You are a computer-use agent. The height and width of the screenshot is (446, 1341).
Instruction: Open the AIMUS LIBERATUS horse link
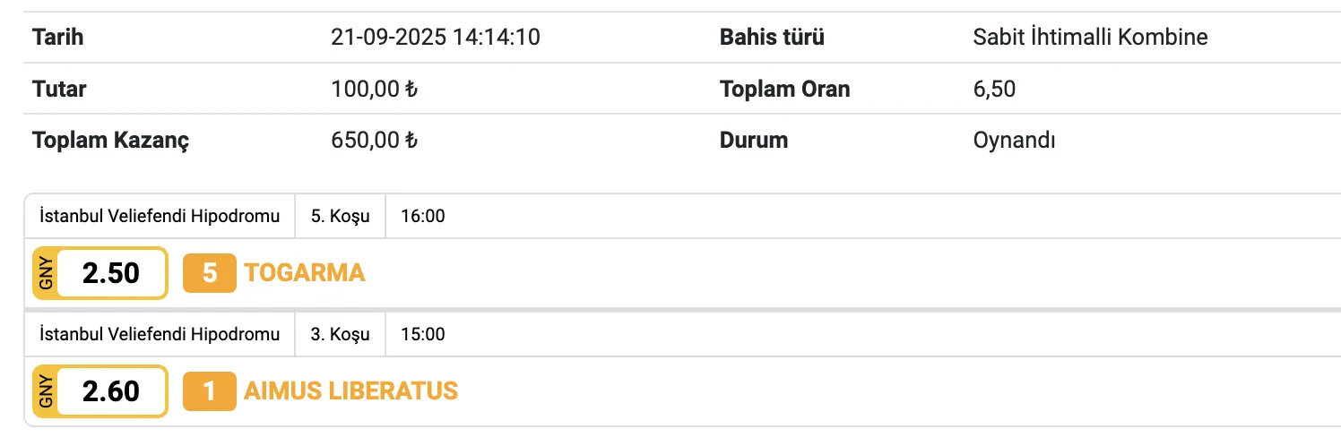point(350,391)
